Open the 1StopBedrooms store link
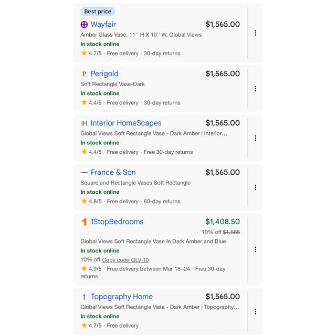 (x=117, y=222)
